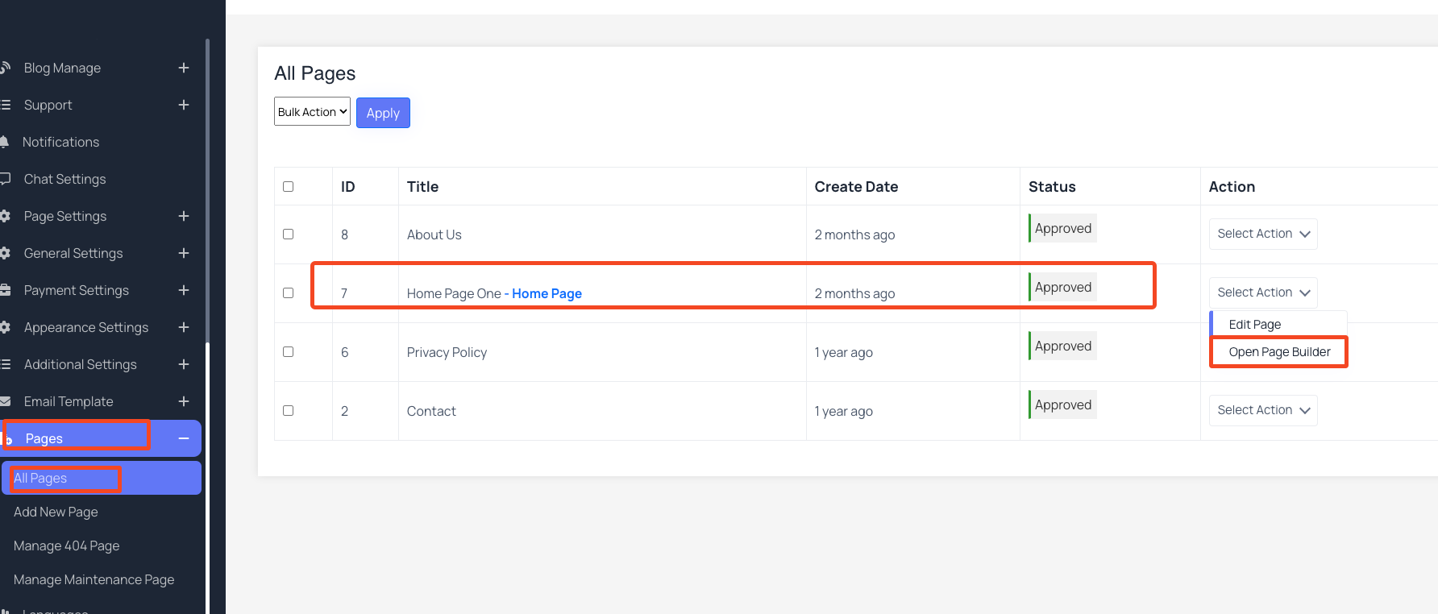Click Approved status for Contact

coord(1062,404)
